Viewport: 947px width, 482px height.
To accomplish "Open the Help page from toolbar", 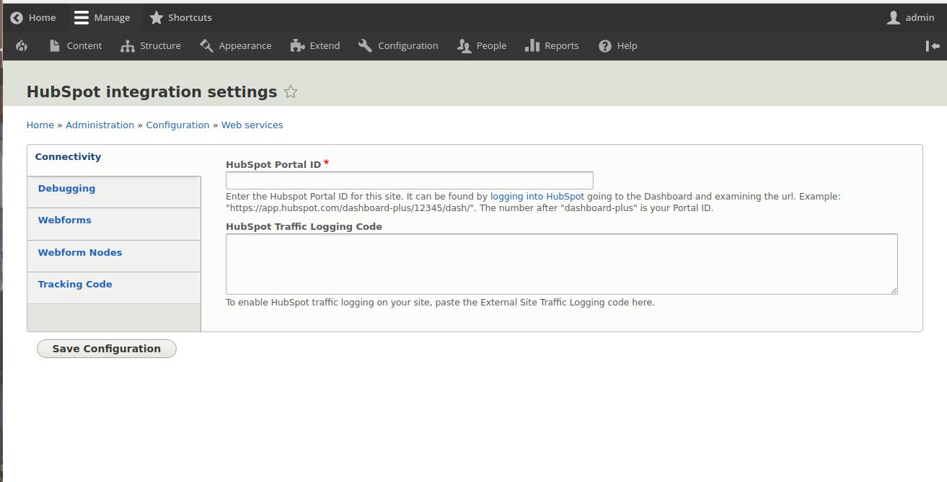I will (x=618, y=46).
